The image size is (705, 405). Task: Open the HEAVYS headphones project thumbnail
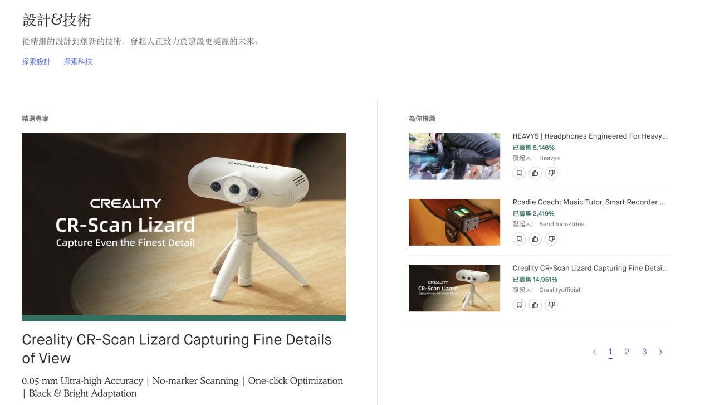454,156
